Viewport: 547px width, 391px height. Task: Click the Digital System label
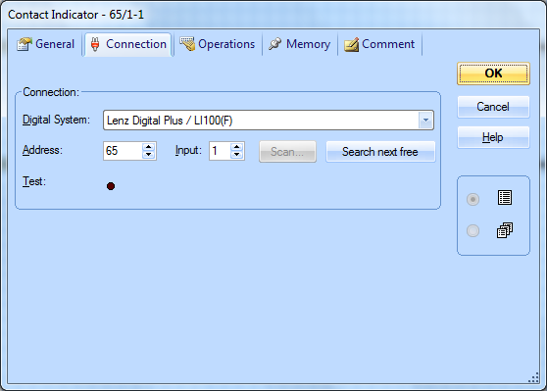click(x=56, y=120)
